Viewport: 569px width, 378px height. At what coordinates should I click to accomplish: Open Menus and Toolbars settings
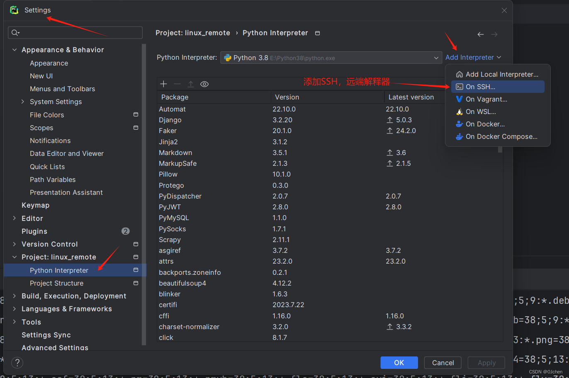62,89
